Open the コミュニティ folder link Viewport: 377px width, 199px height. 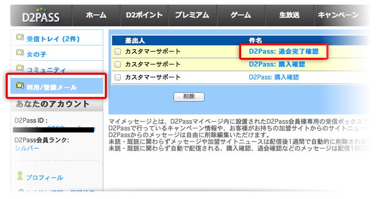[46, 70]
